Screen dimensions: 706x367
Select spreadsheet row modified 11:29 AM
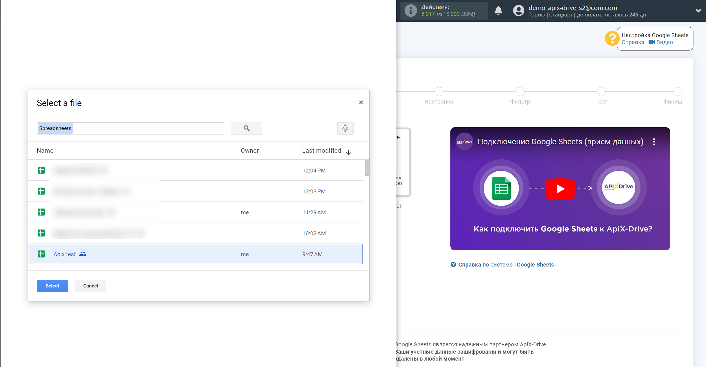[x=195, y=212]
